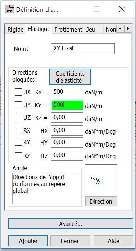
Task: Toggle the RX rotation checkbox
Action: (x=18, y=130)
